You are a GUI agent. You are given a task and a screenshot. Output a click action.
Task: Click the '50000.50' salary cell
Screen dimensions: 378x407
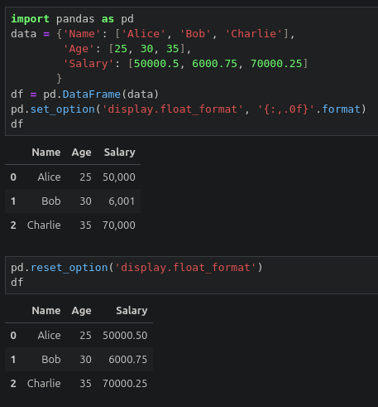point(125,336)
